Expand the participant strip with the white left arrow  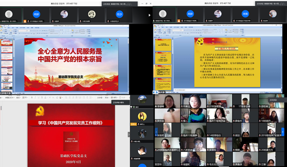coord(149,15)
